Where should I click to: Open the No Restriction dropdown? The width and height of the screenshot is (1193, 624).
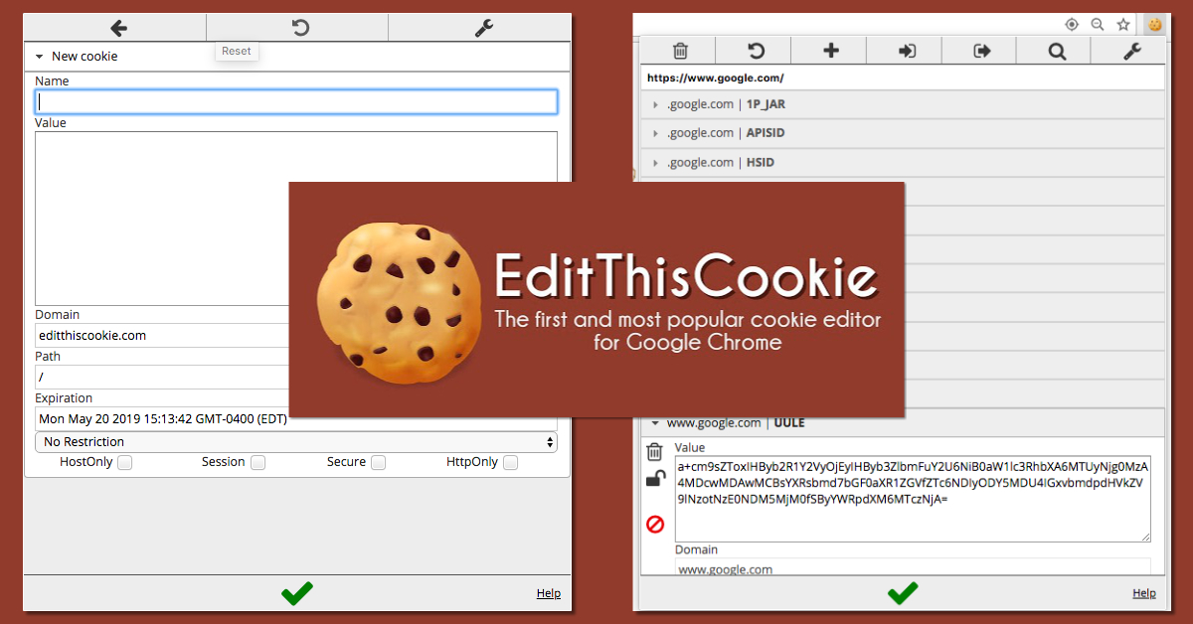click(296, 441)
